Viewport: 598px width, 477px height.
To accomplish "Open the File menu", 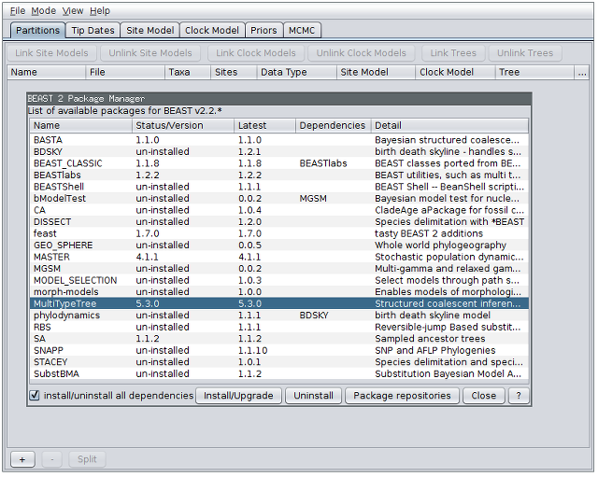I will [x=17, y=11].
